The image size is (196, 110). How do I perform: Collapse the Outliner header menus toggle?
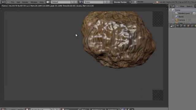177,6
